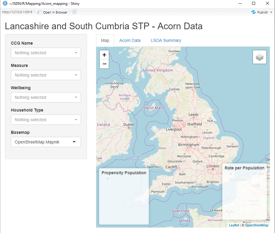
Task: Open the OpenStreetMap attribution link
Action: pyautogui.click(x=257, y=225)
